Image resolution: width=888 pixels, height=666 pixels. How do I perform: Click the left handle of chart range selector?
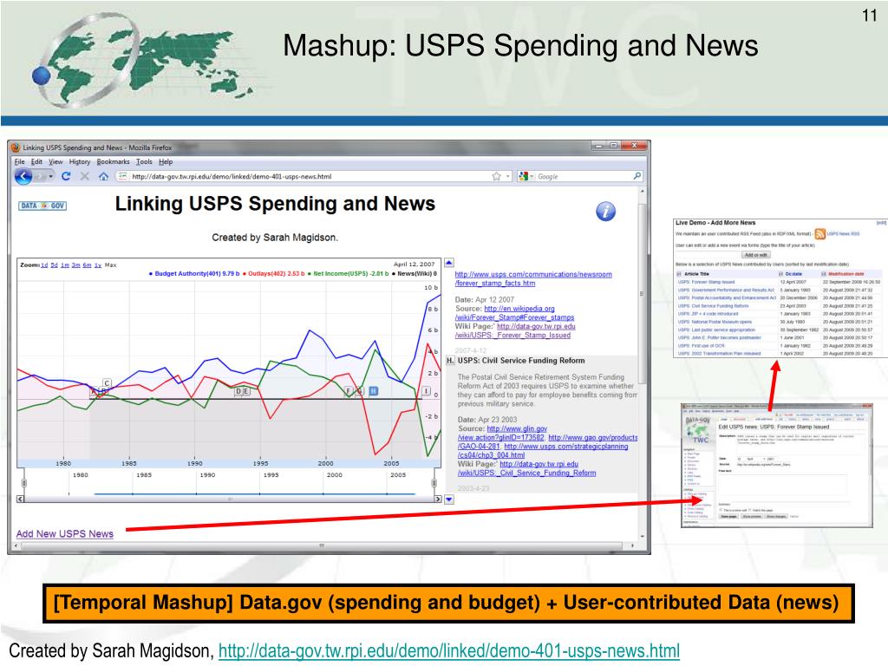23,482
